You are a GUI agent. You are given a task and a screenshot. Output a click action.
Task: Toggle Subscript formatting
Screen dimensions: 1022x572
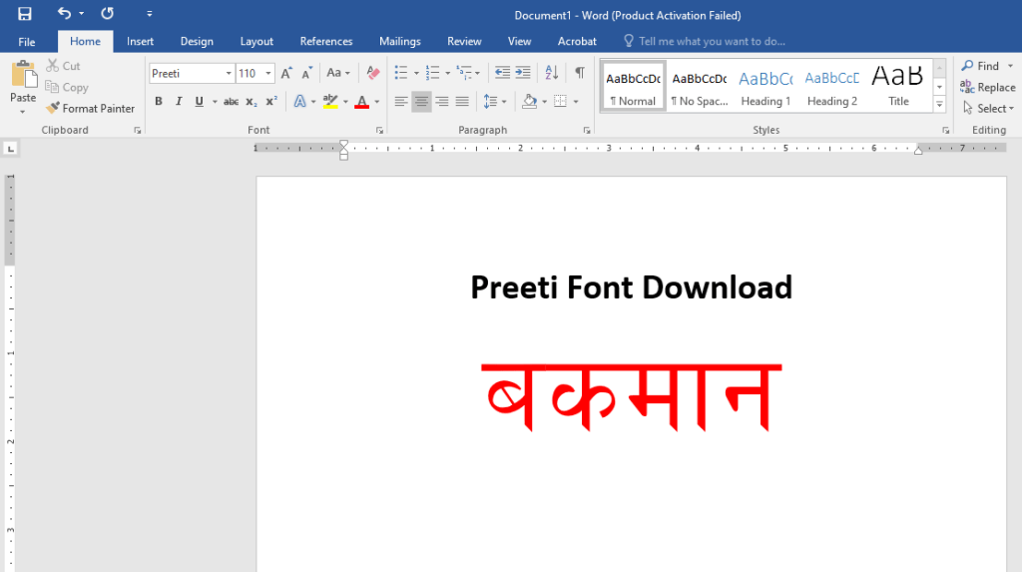point(251,101)
